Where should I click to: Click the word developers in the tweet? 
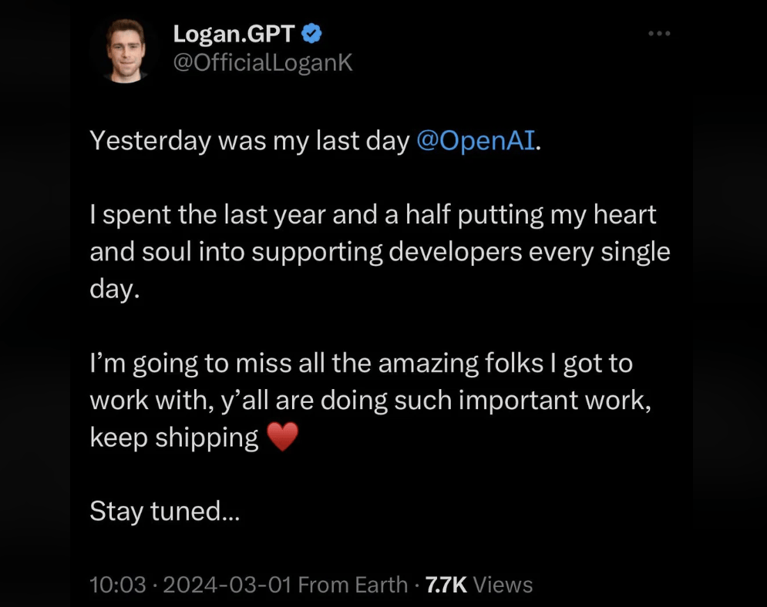coord(456,252)
